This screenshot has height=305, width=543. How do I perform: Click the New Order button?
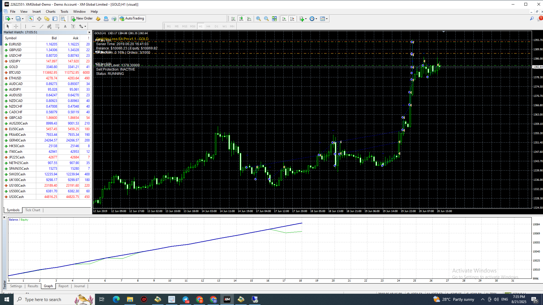click(82, 19)
